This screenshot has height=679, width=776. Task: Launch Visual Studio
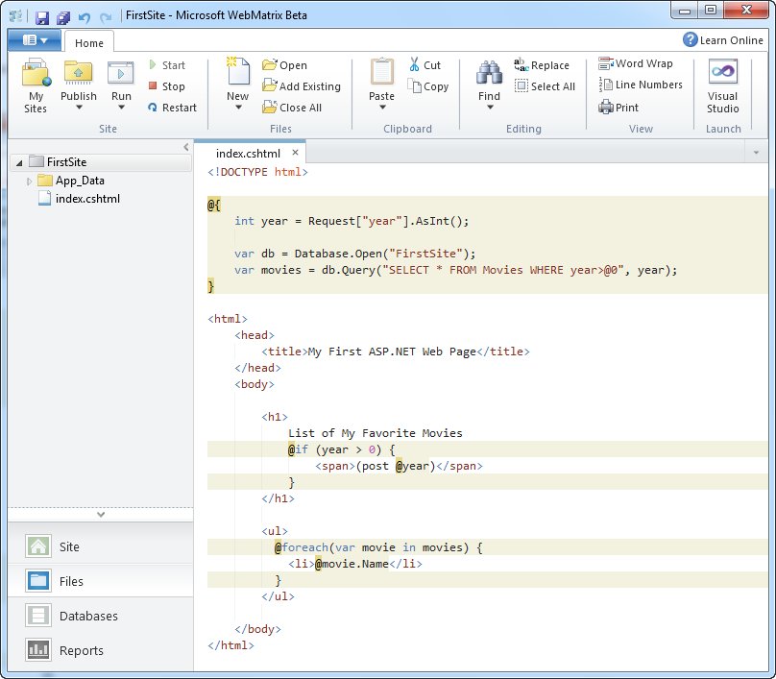[722, 86]
